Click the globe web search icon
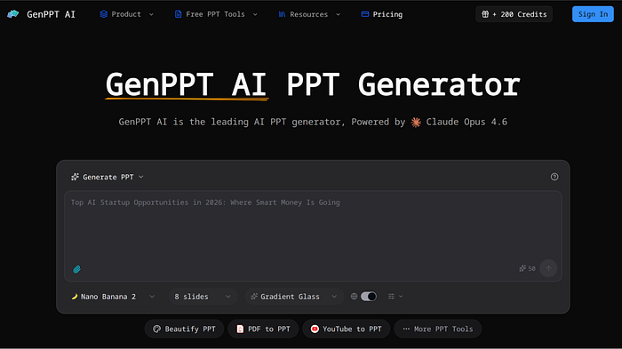Image resolution: width=622 pixels, height=349 pixels. (354, 297)
